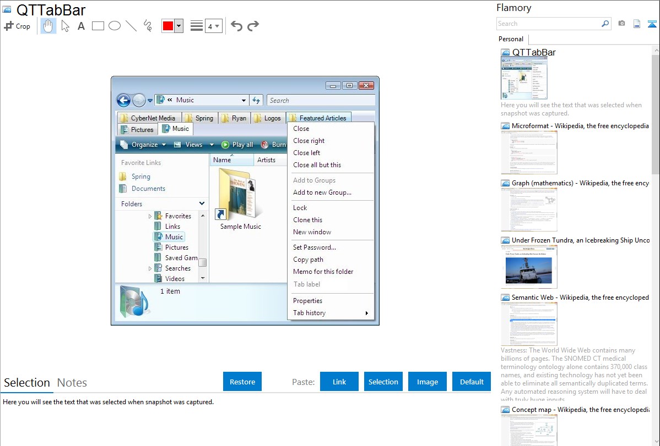Viewport: 660px width, 446px height.
Task: Open the Music address bar dropdown
Action: 244,101
